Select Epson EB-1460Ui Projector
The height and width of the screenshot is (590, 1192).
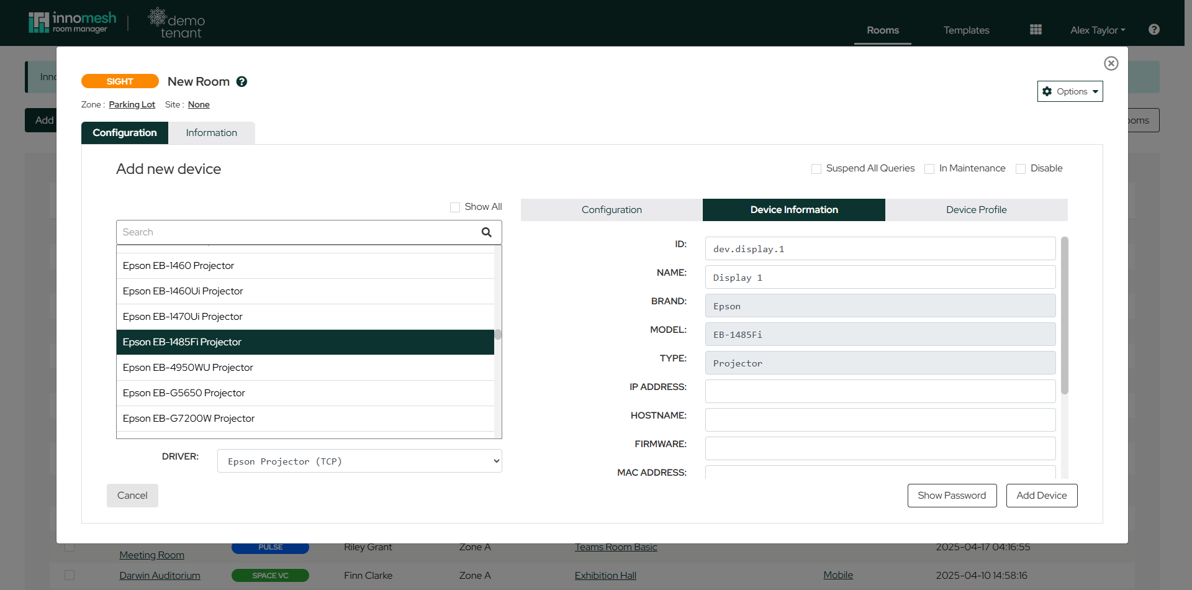pos(305,291)
